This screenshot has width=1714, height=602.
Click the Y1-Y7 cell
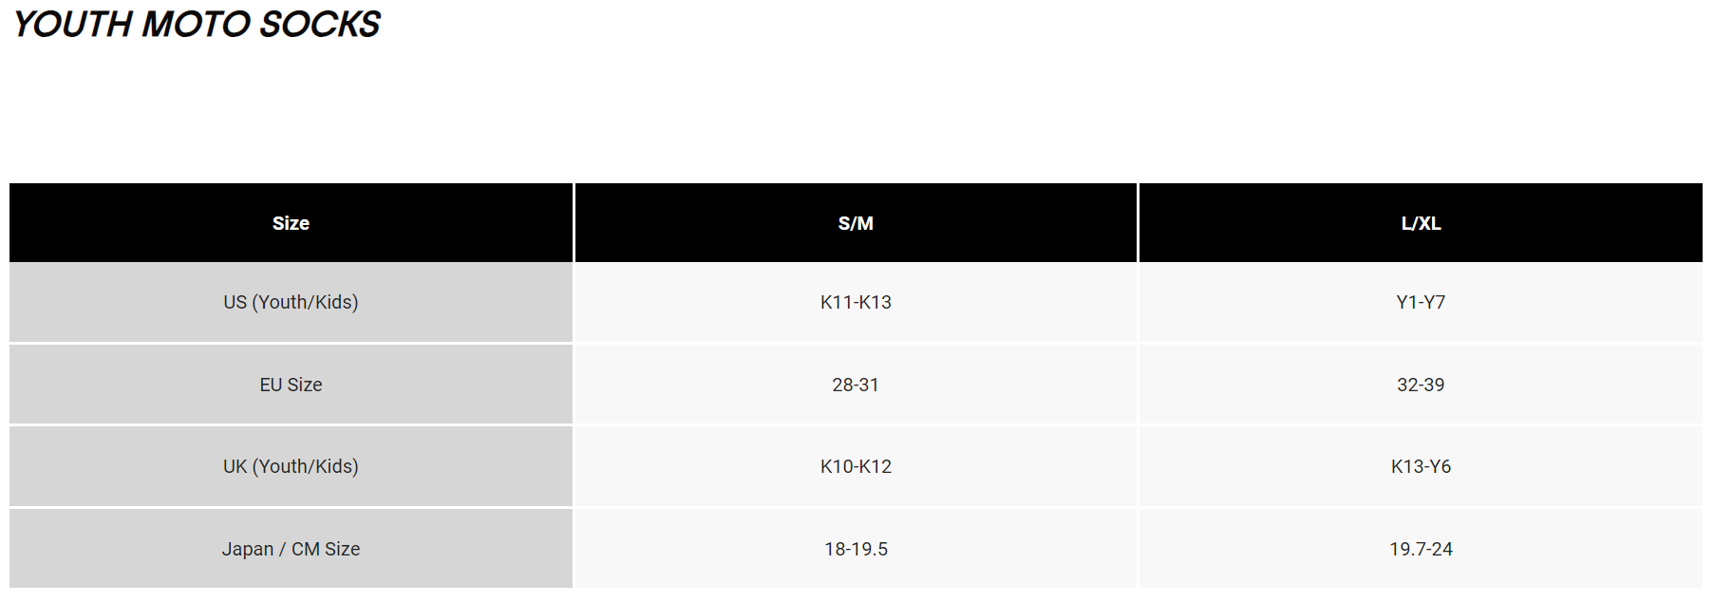pyautogui.click(x=1421, y=302)
